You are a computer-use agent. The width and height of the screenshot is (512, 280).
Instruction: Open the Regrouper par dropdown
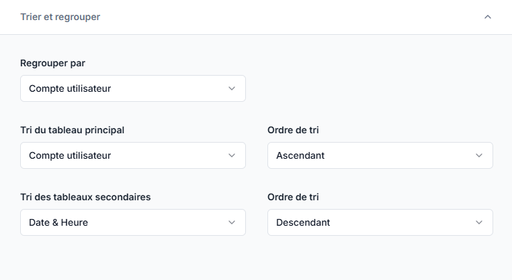(132, 88)
